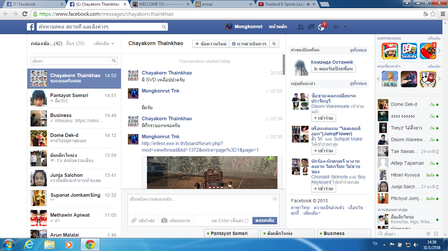448x251 pixels.
Task: Expand the เพิ่มเติม dropdown beside อื่นๆ (29)
Action: [x=104, y=43]
